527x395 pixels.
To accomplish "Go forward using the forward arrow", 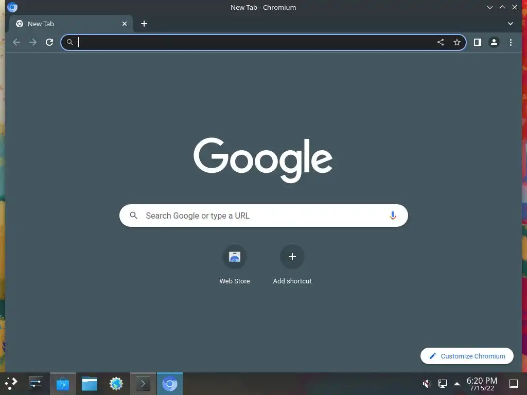I will [33, 42].
